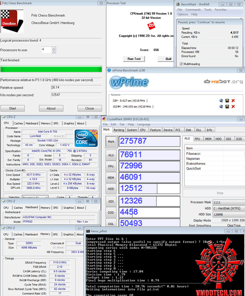The image size is (245, 296).
Task: Click the Processors to use field
Action: point(46,50)
